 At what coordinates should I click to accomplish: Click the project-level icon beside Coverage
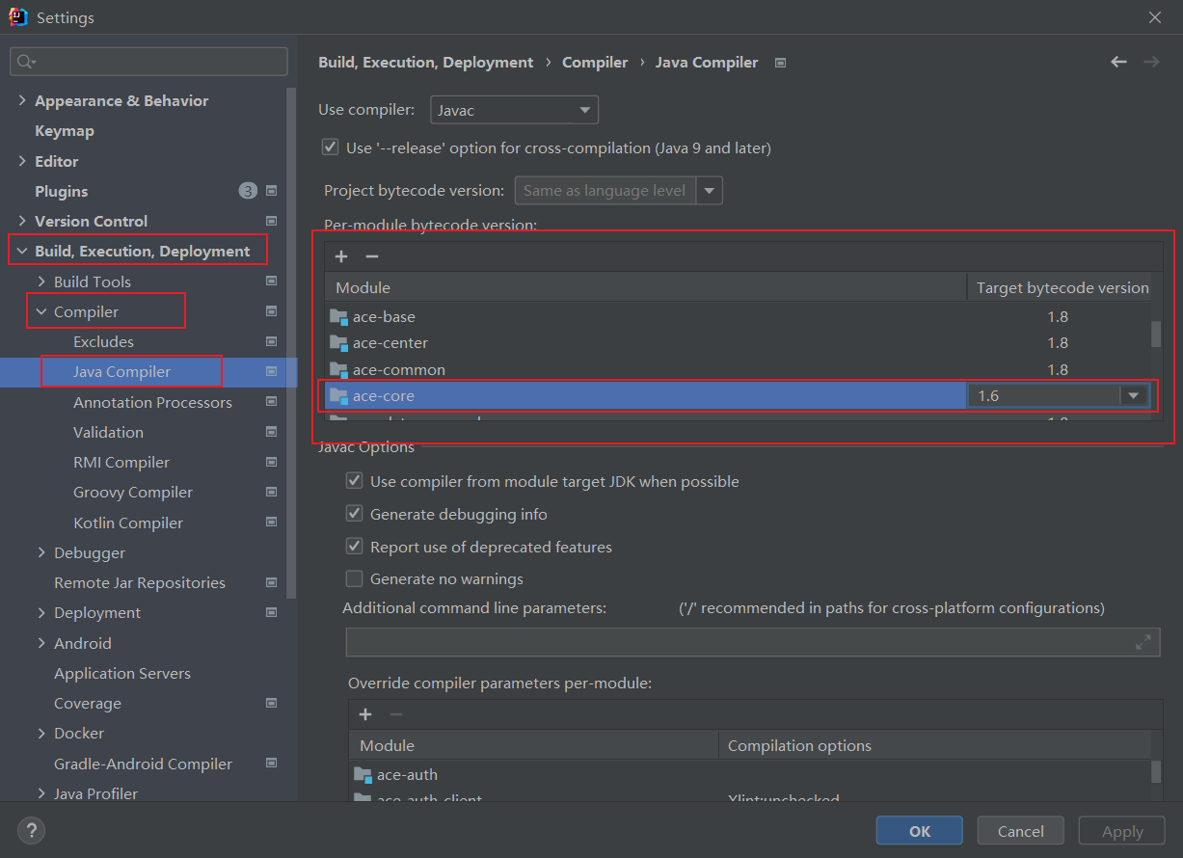[x=271, y=703]
